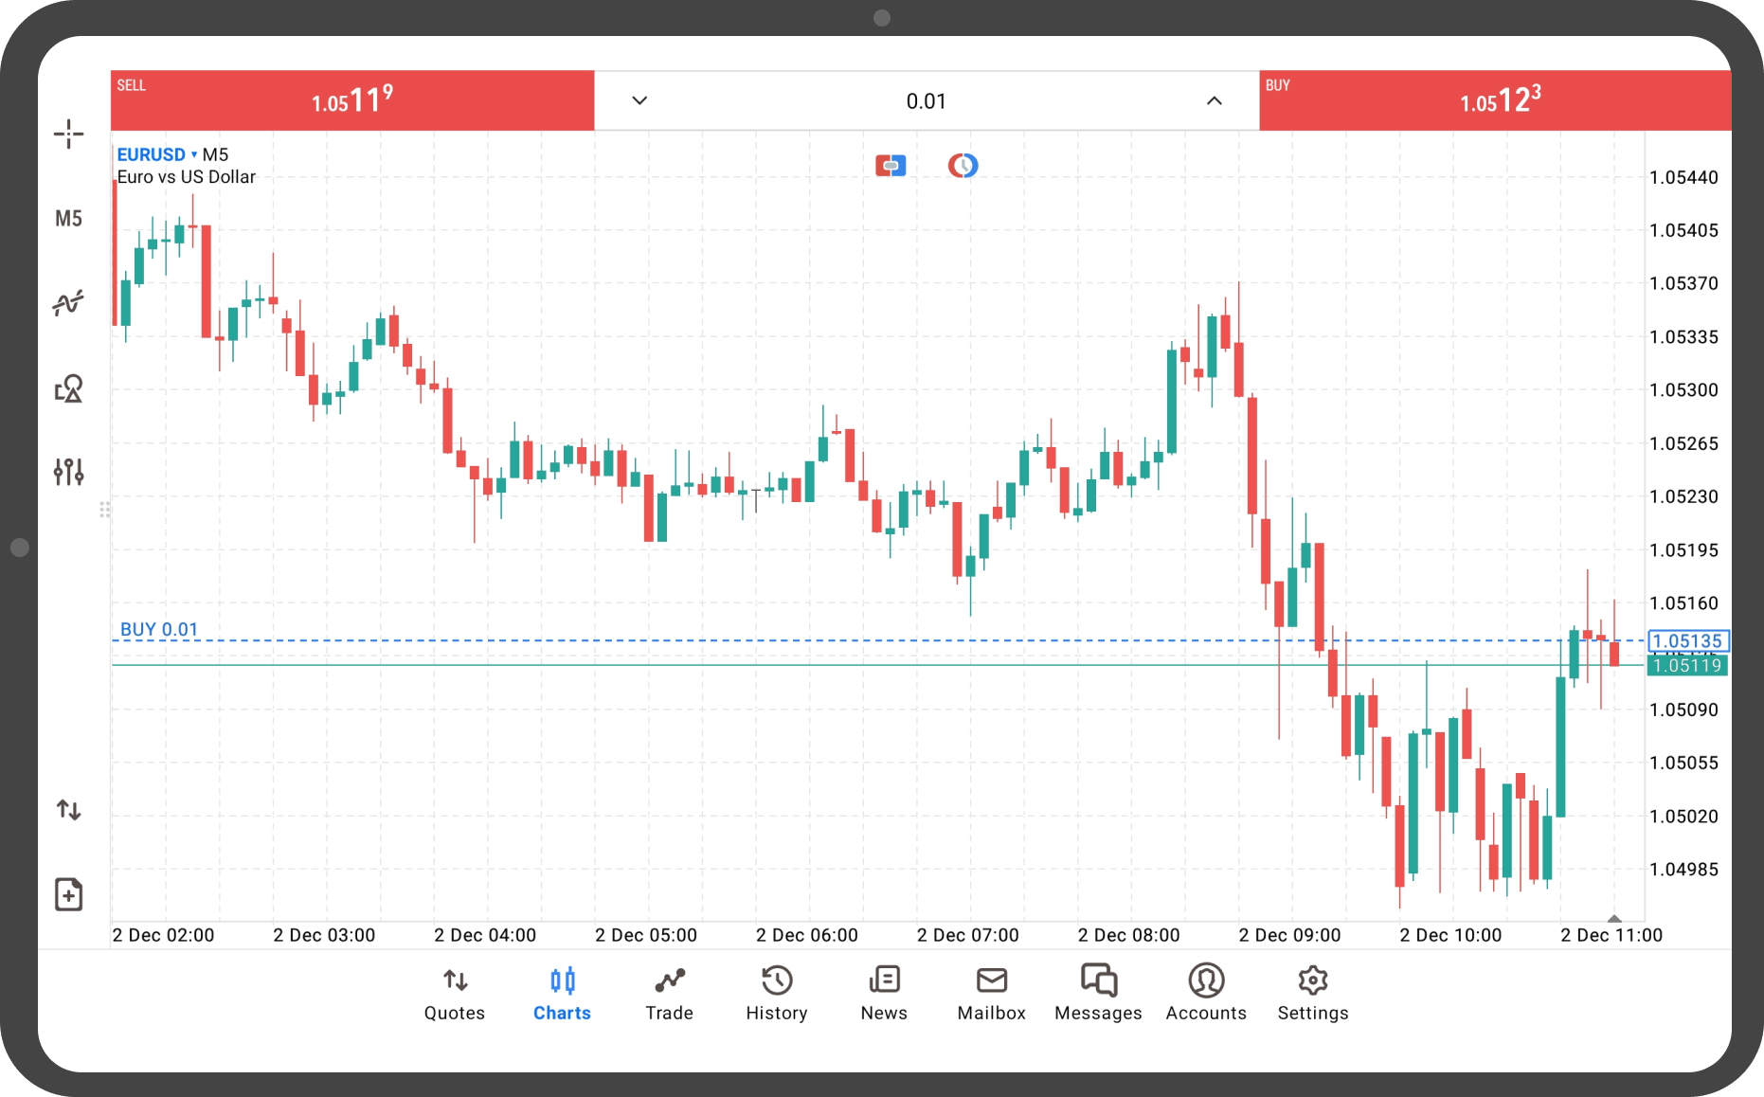1764x1097 pixels.
Task: Go to the Settings tab
Action: pos(1313,994)
